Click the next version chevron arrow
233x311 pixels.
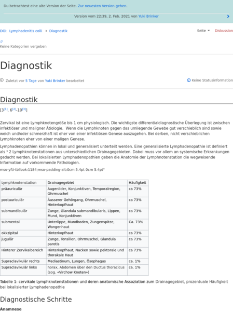click(x=228, y=16)
